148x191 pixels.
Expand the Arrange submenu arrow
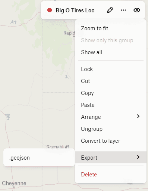pos(138,116)
